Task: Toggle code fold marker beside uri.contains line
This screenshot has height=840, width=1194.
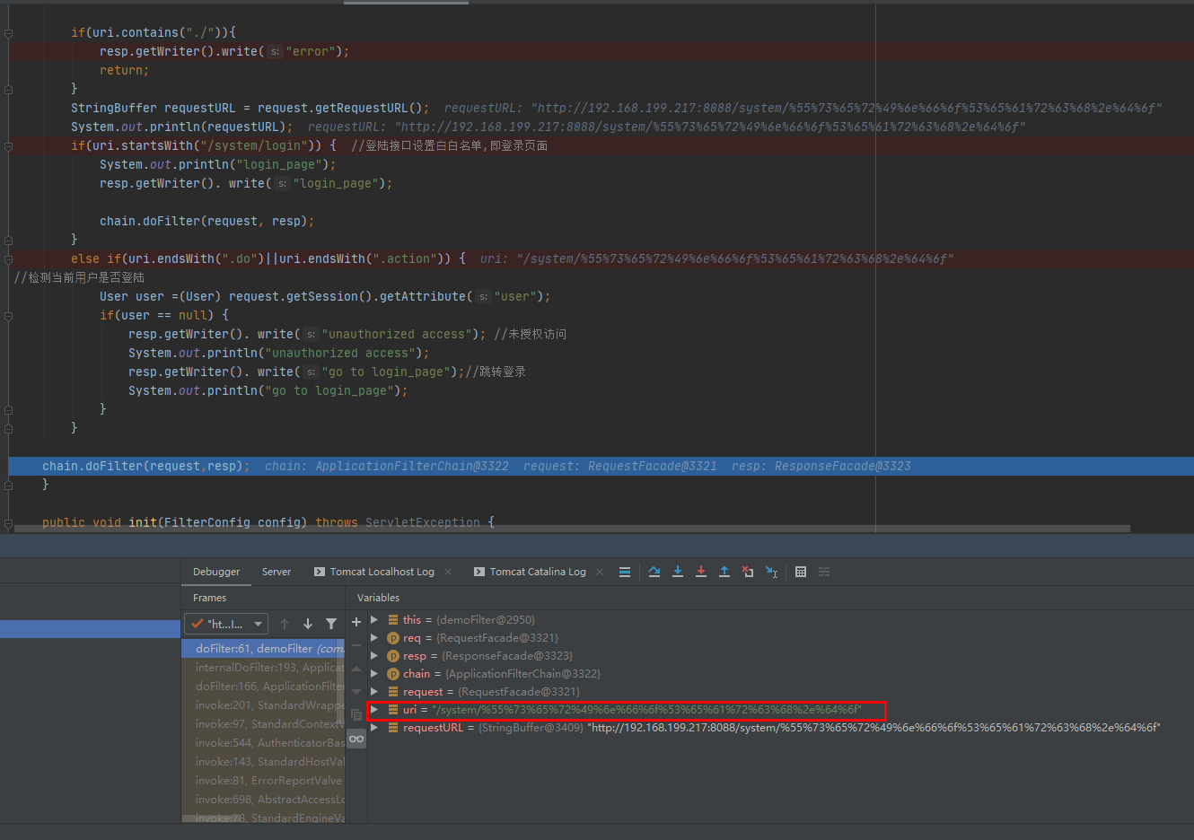Action: pyautogui.click(x=8, y=33)
